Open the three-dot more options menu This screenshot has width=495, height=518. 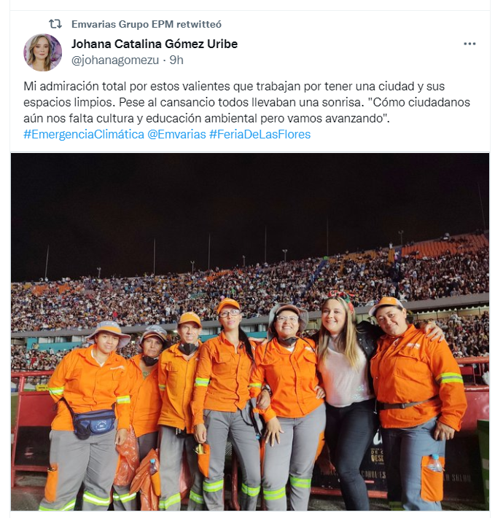(469, 44)
